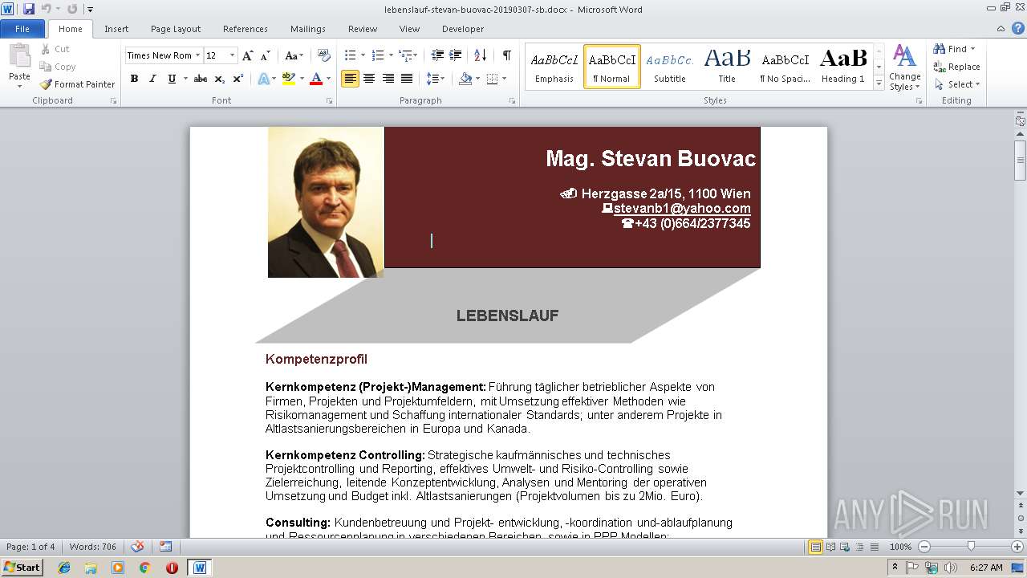Switch to Full Screen Reading view
Viewport: 1027px width, 578px height.
pyautogui.click(x=830, y=547)
